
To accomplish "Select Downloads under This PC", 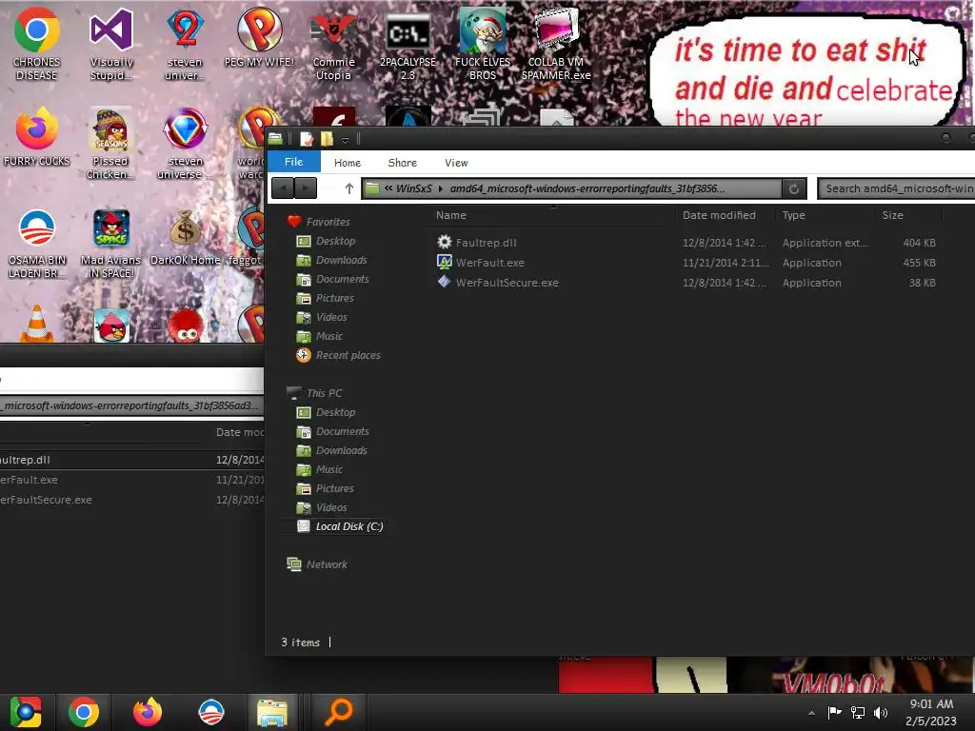I will pyautogui.click(x=342, y=450).
